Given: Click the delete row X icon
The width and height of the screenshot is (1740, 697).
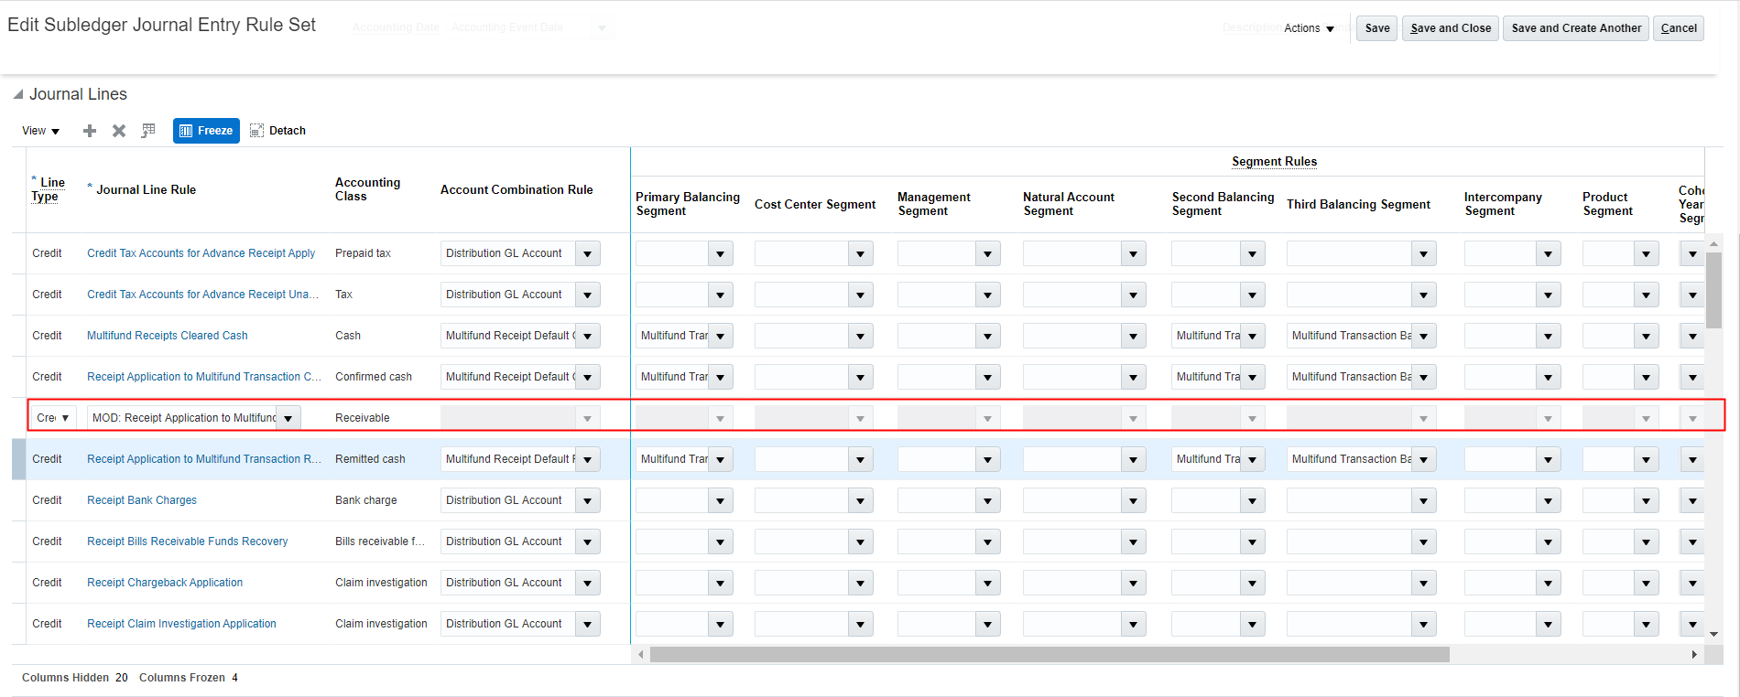Looking at the screenshot, I should [119, 131].
